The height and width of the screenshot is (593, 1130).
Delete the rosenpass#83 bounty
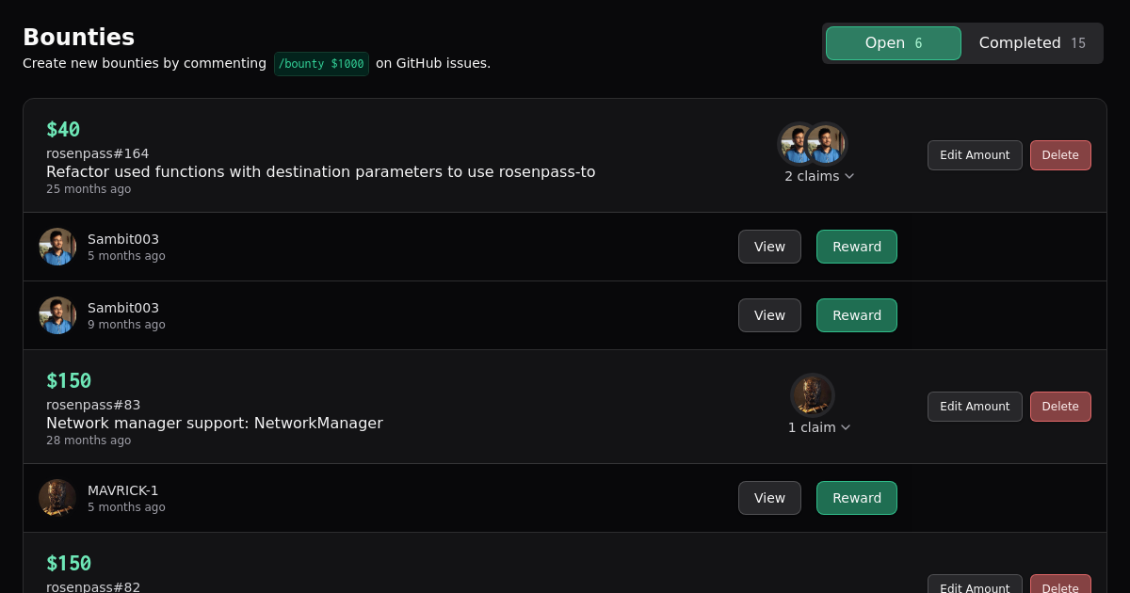1060,407
